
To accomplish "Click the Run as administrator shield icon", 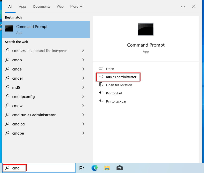I will coord(101,77).
